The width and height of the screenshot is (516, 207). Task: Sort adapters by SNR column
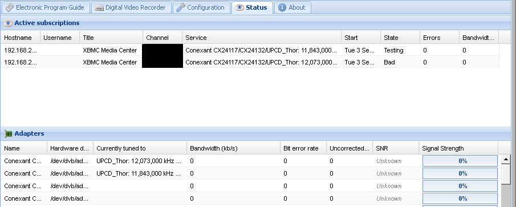click(396, 148)
